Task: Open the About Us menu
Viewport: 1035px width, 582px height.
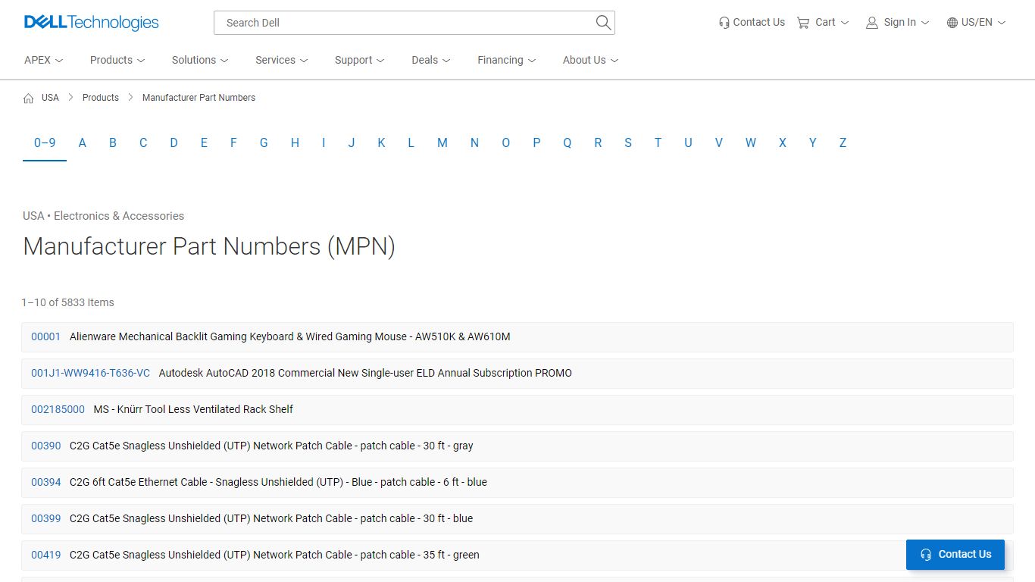Action: click(x=591, y=60)
